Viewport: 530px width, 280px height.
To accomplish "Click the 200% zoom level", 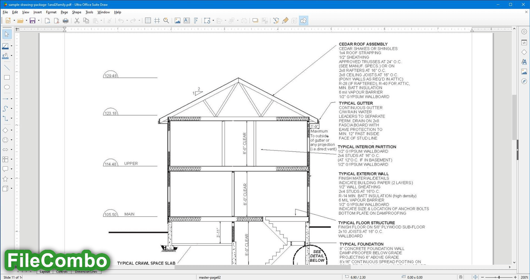I will (x=524, y=277).
